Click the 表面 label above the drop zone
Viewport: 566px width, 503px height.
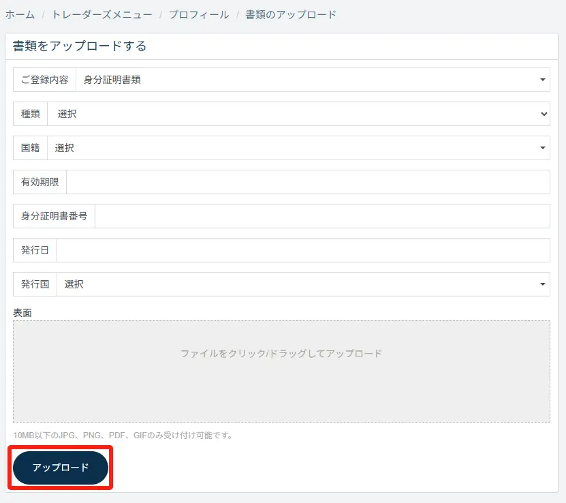pyautogui.click(x=22, y=312)
